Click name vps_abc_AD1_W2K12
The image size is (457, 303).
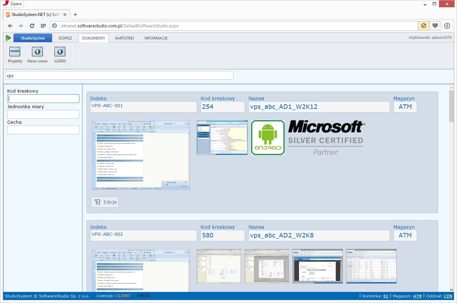[319, 107]
